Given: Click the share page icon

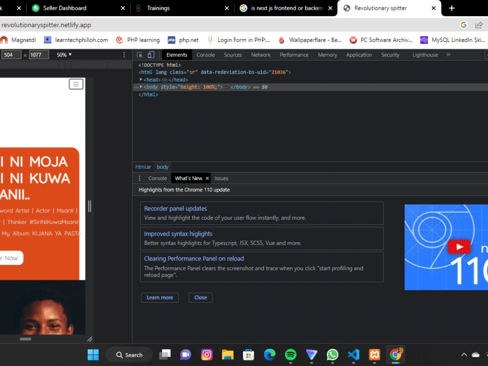Looking at the screenshot, I should 479,25.
